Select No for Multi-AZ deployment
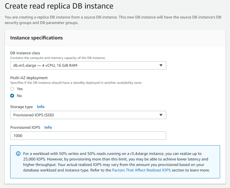This screenshot has height=188, width=230. point(12,96)
